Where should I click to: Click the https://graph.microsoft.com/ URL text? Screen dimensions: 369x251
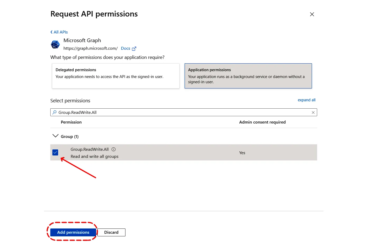coord(91,48)
